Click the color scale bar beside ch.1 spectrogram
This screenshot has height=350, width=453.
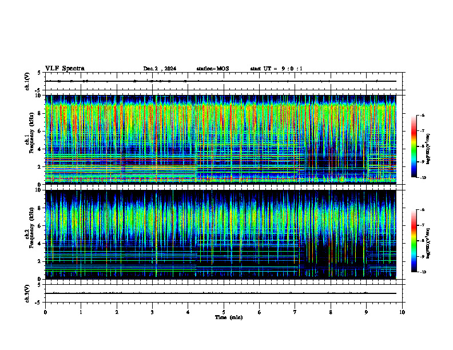click(414, 146)
